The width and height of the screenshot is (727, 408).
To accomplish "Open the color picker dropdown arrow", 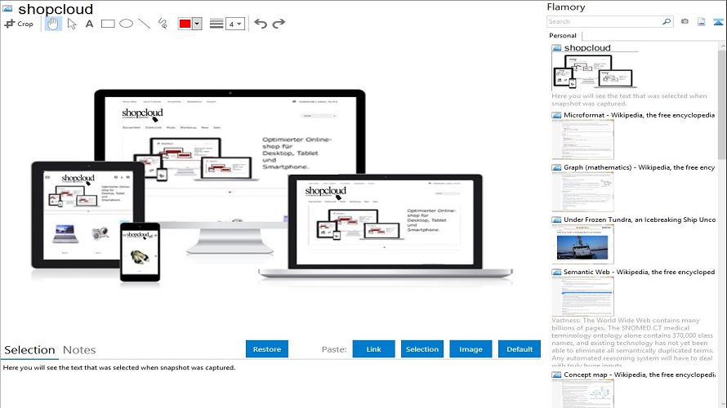I will [197, 24].
